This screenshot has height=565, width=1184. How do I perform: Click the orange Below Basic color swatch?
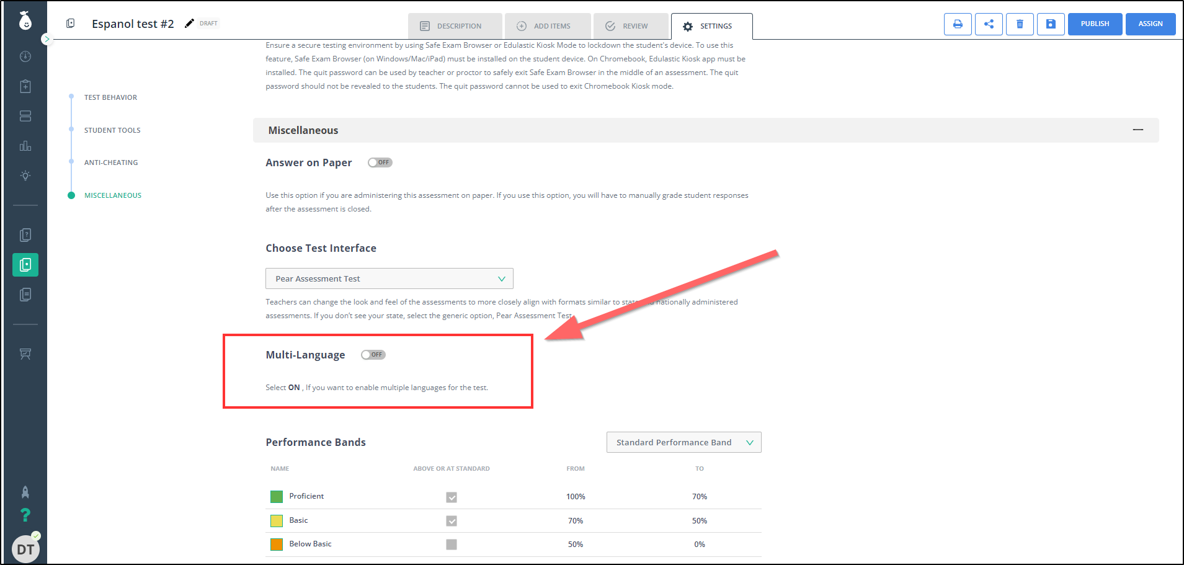pos(277,545)
